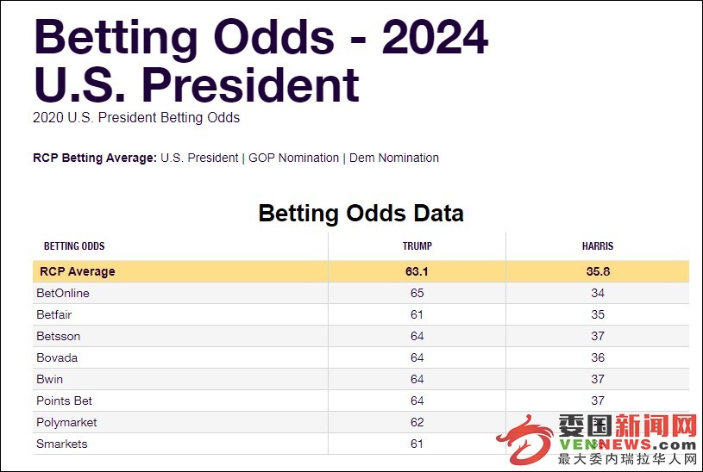This screenshot has height=472, width=703.
Task: Click the Polymarket row label
Action: (66, 422)
